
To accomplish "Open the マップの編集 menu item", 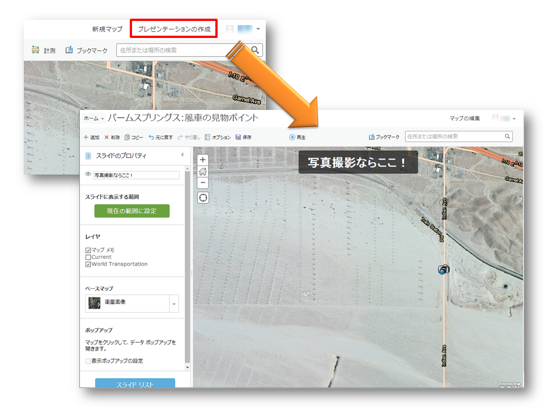I will click(465, 118).
